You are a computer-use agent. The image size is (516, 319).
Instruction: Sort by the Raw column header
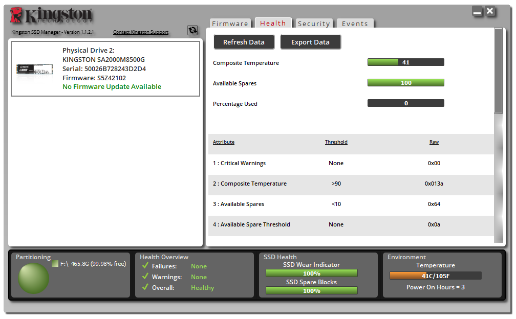tap(434, 142)
